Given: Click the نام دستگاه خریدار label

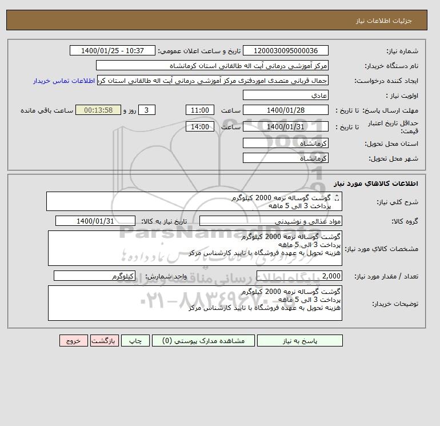Looking at the screenshot, I should coord(391,66).
